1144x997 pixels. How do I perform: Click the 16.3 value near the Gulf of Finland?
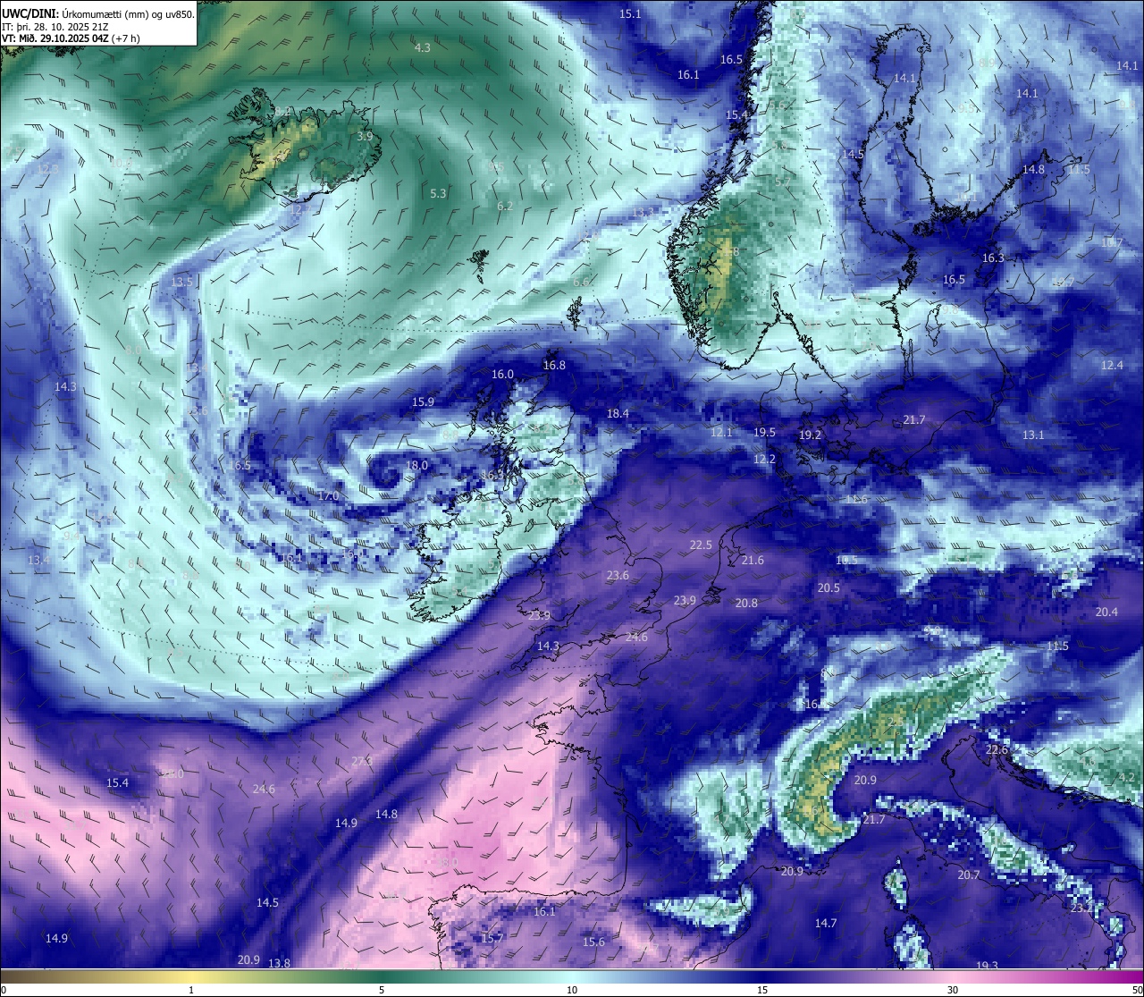(993, 258)
